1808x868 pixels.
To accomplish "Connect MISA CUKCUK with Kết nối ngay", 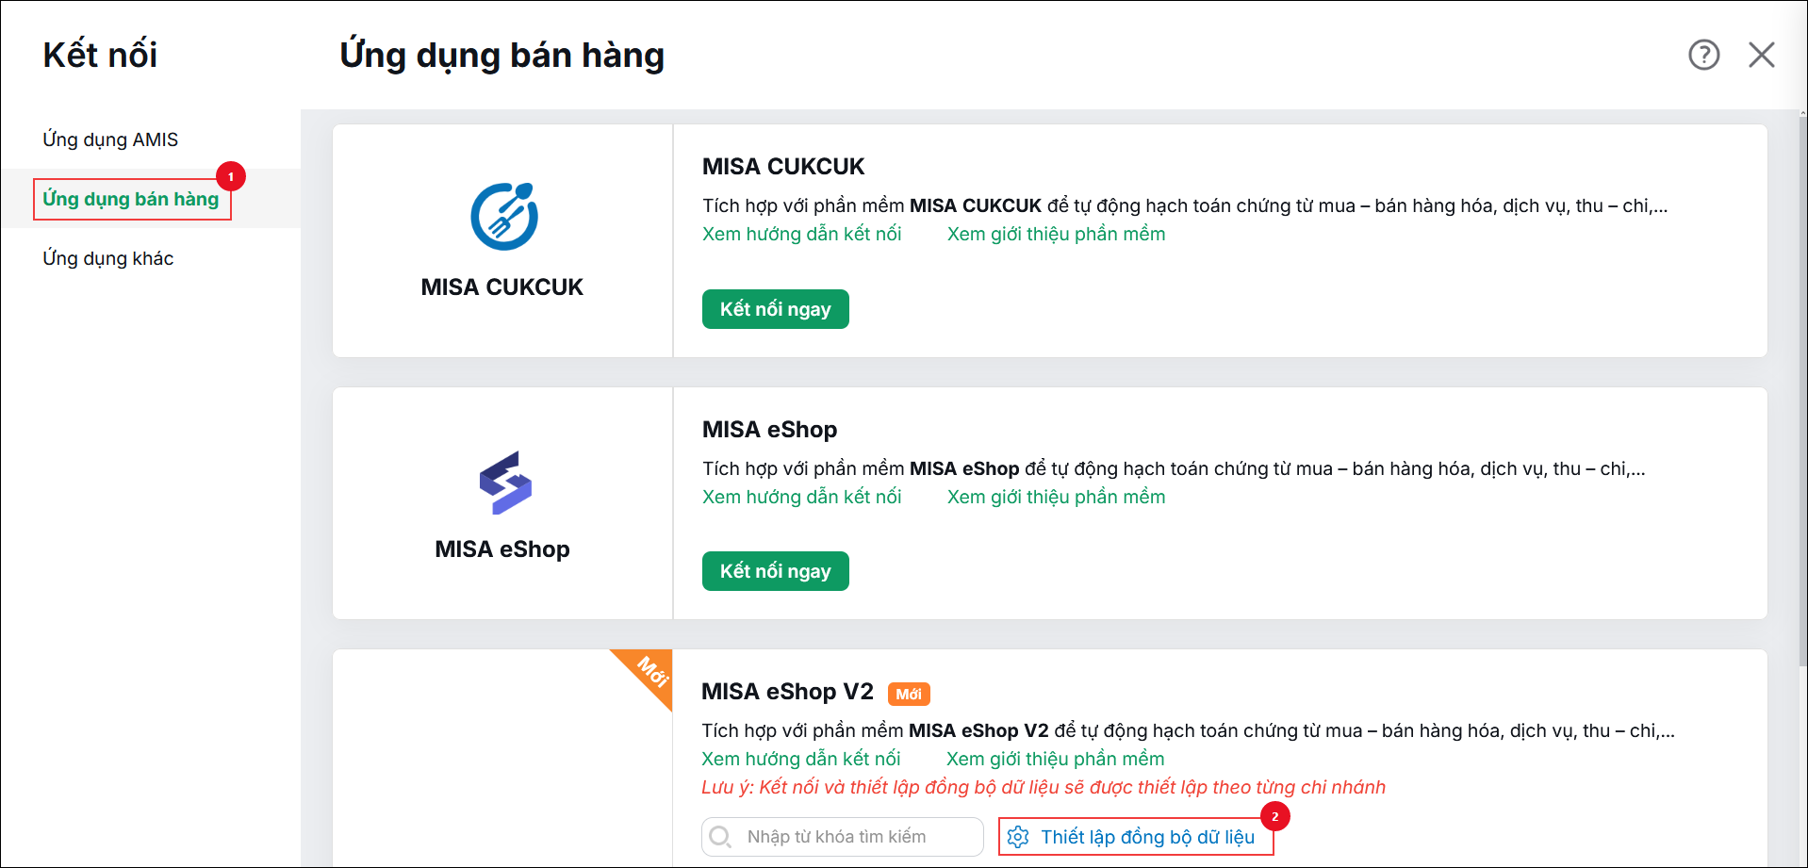I will click(775, 309).
